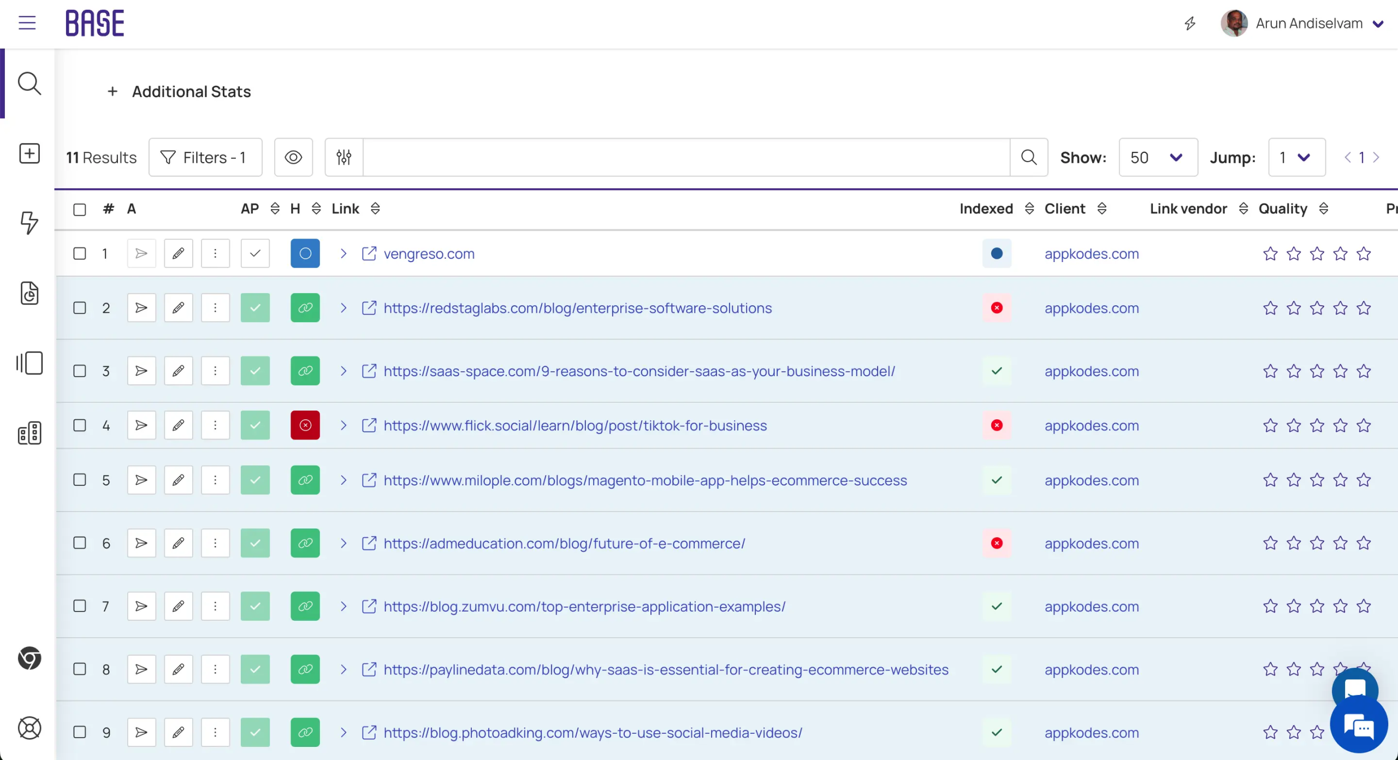The height and width of the screenshot is (760, 1398).
Task: Click the red indexed status on the admeducation row
Action: coord(997,543)
